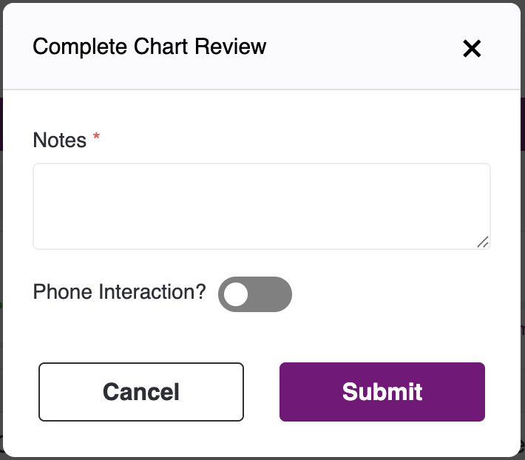The image size is (525, 460).
Task: Click the textarea resize grip icon
Action: click(482, 242)
